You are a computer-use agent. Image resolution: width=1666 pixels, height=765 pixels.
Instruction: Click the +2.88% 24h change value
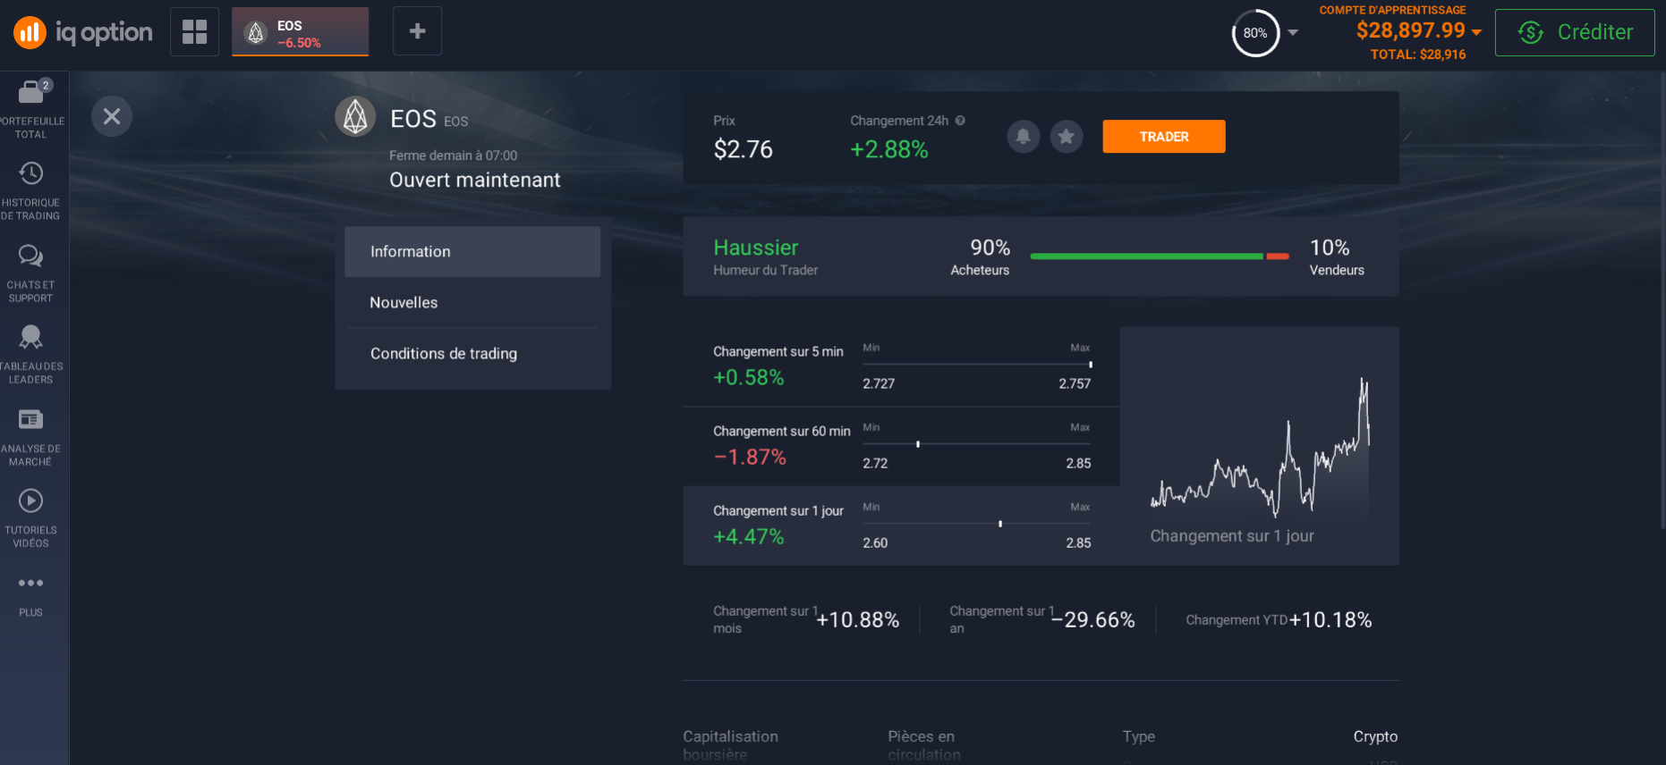(x=888, y=149)
